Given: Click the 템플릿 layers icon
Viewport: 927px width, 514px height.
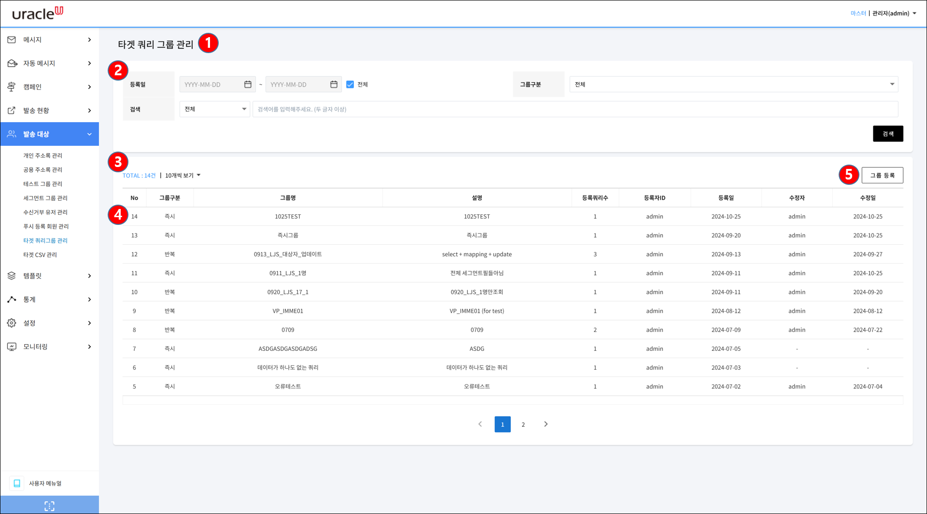Looking at the screenshot, I should [x=12, y=276].
